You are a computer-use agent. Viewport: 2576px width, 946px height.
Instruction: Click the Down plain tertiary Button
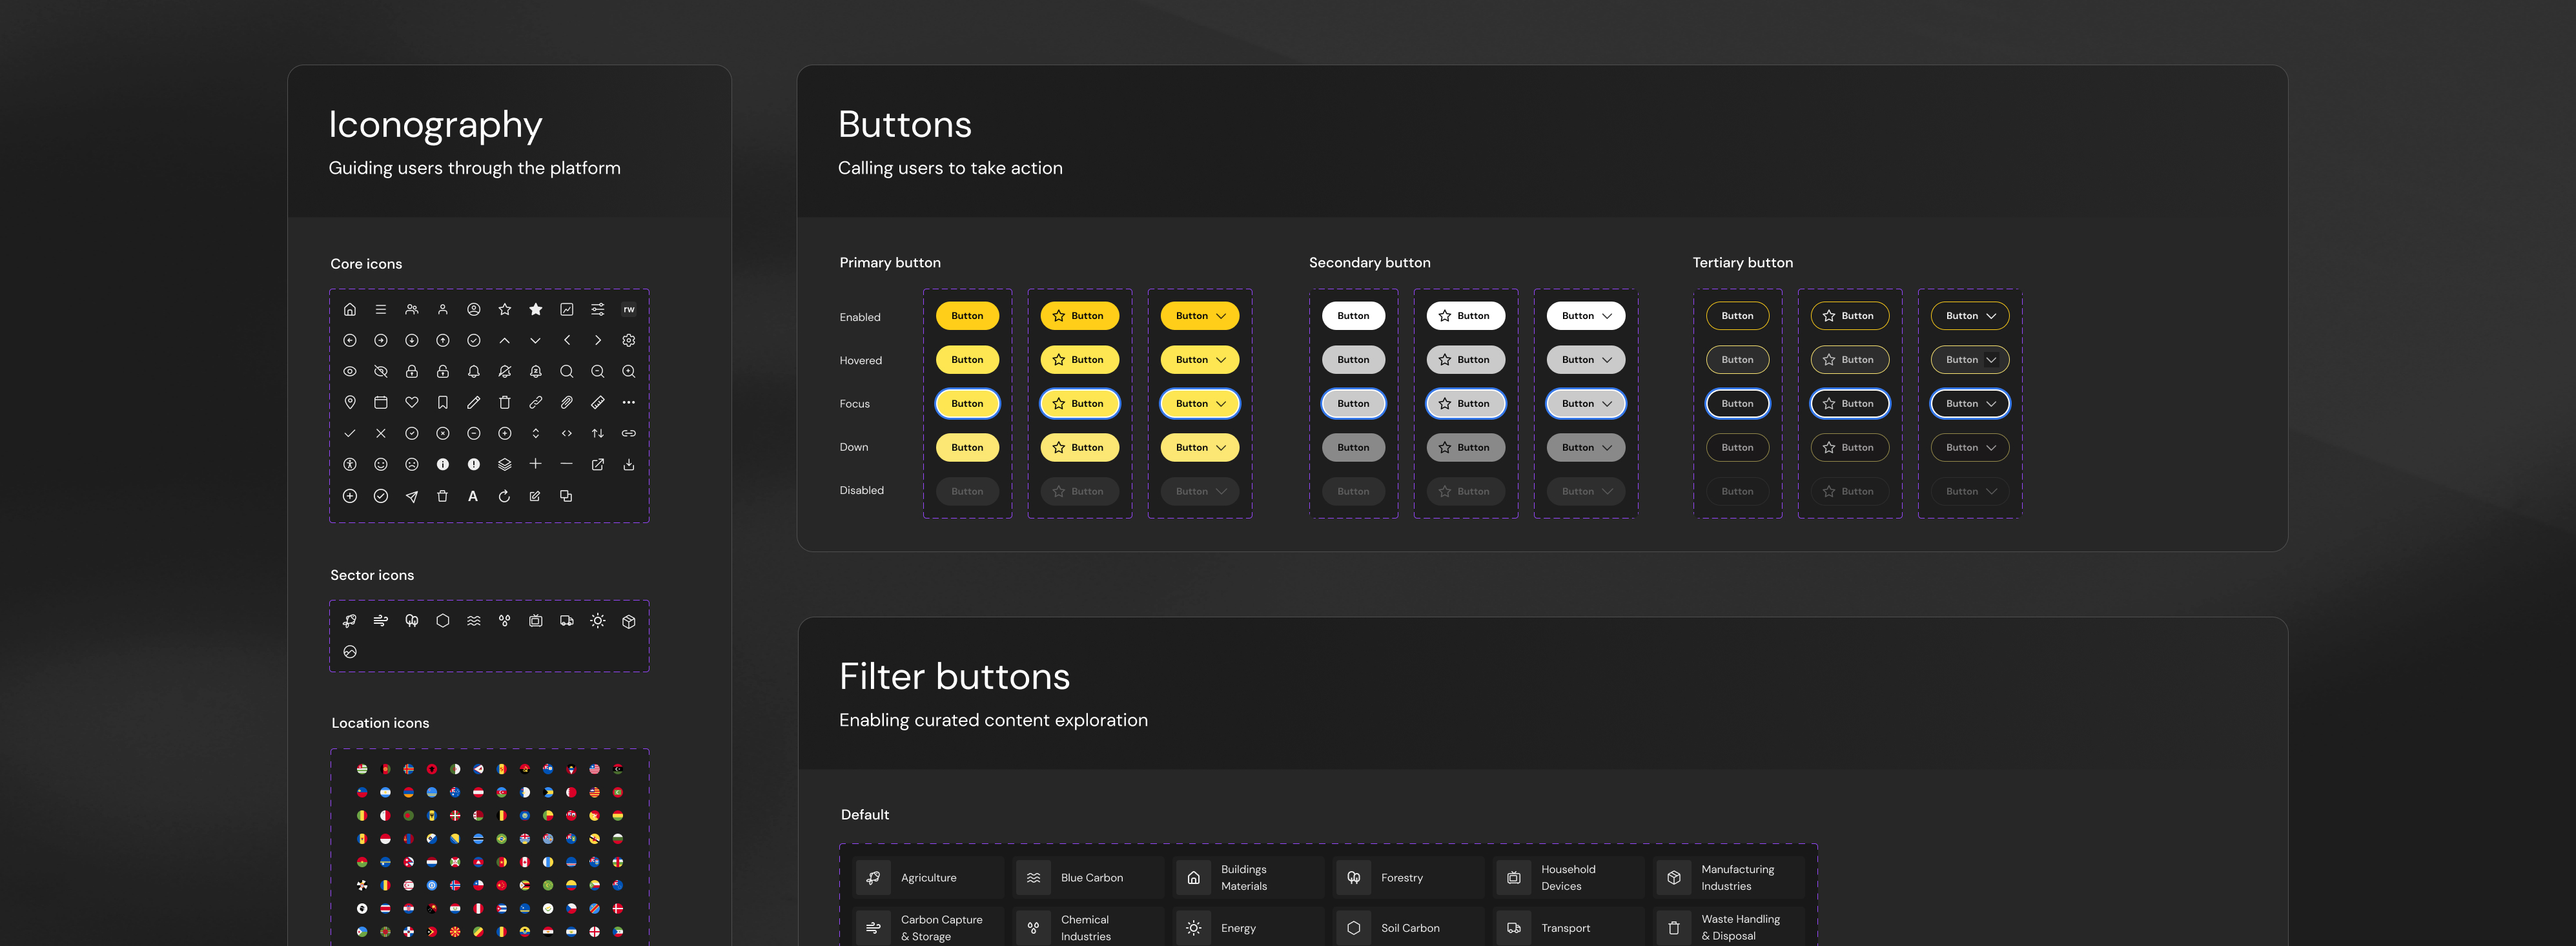1737,448
